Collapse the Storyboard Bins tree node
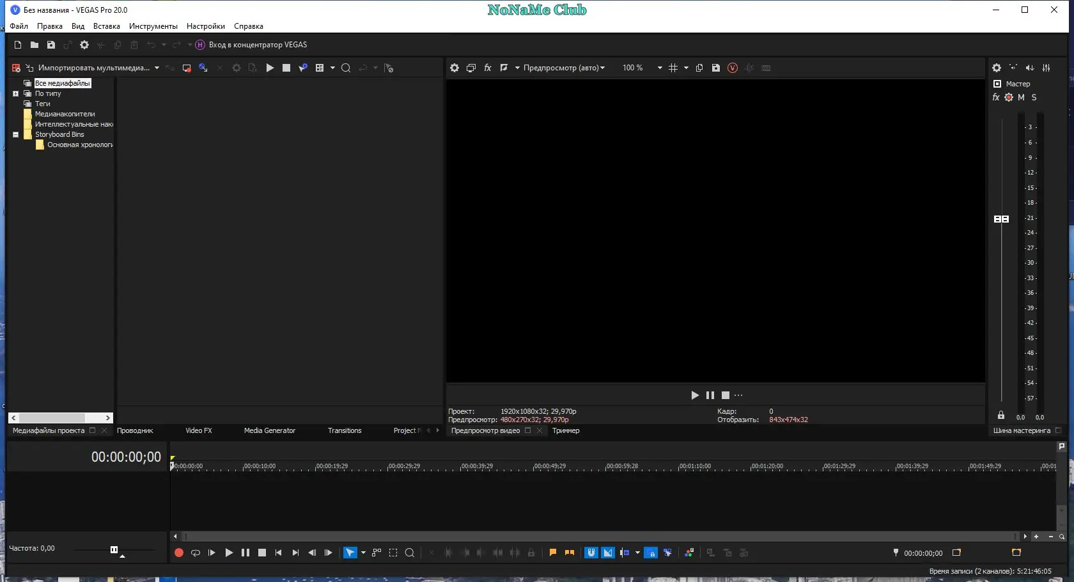This screenshot has height=582, width=1074. click(16, 134)
